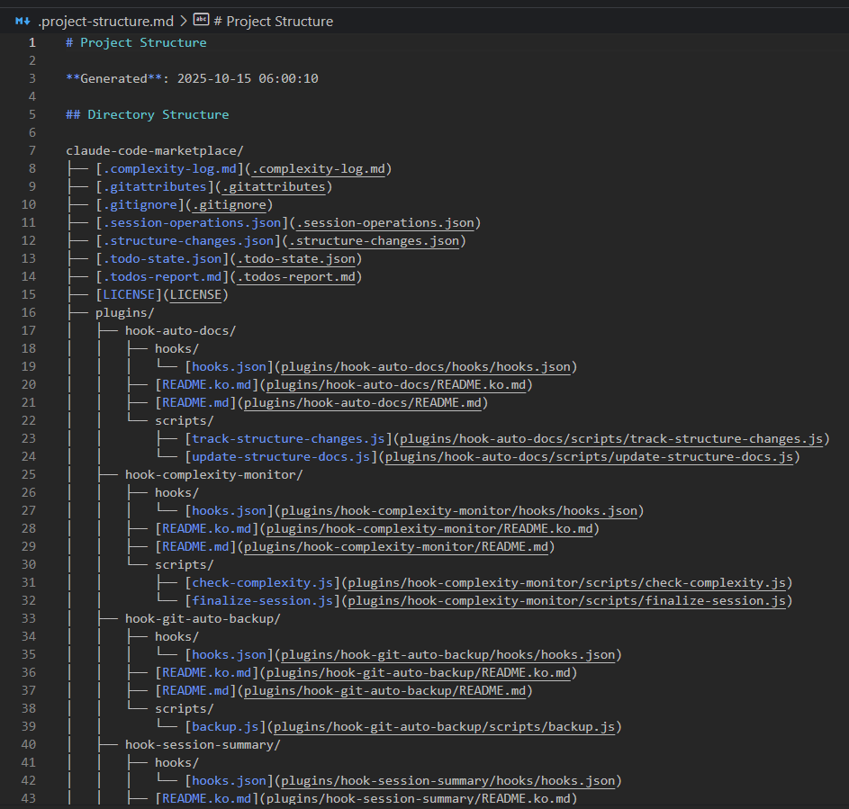
Task: Open plugins/hook-complexity-monitor/README.ko.md link
Action: click(429, 528)
